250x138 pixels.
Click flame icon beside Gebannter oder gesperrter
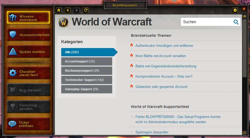coord(132,86)
